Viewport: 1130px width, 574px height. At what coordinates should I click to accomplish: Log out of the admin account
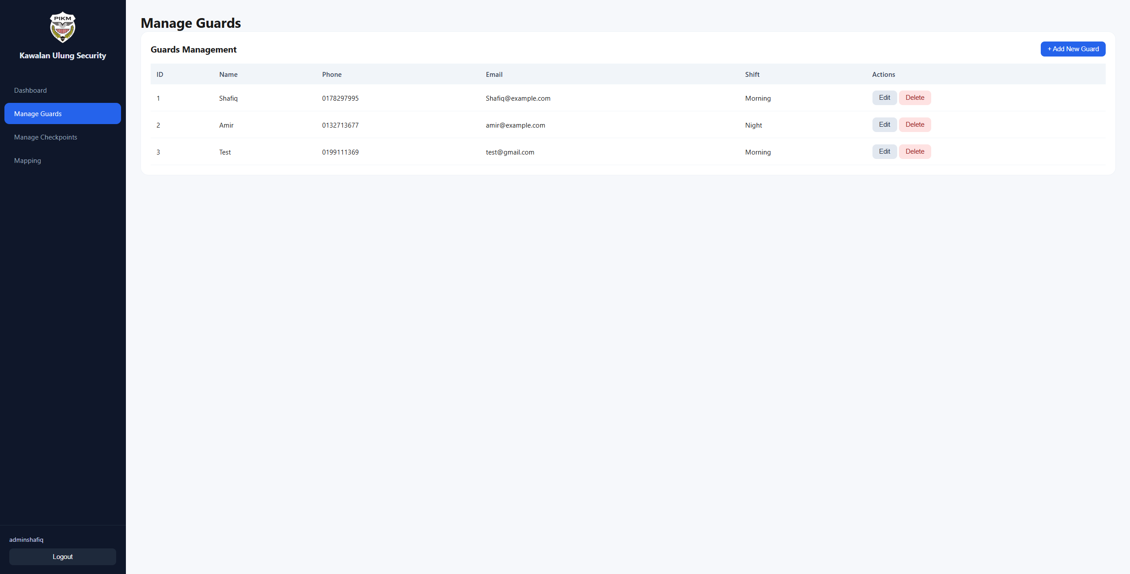[x=62, y=557]
